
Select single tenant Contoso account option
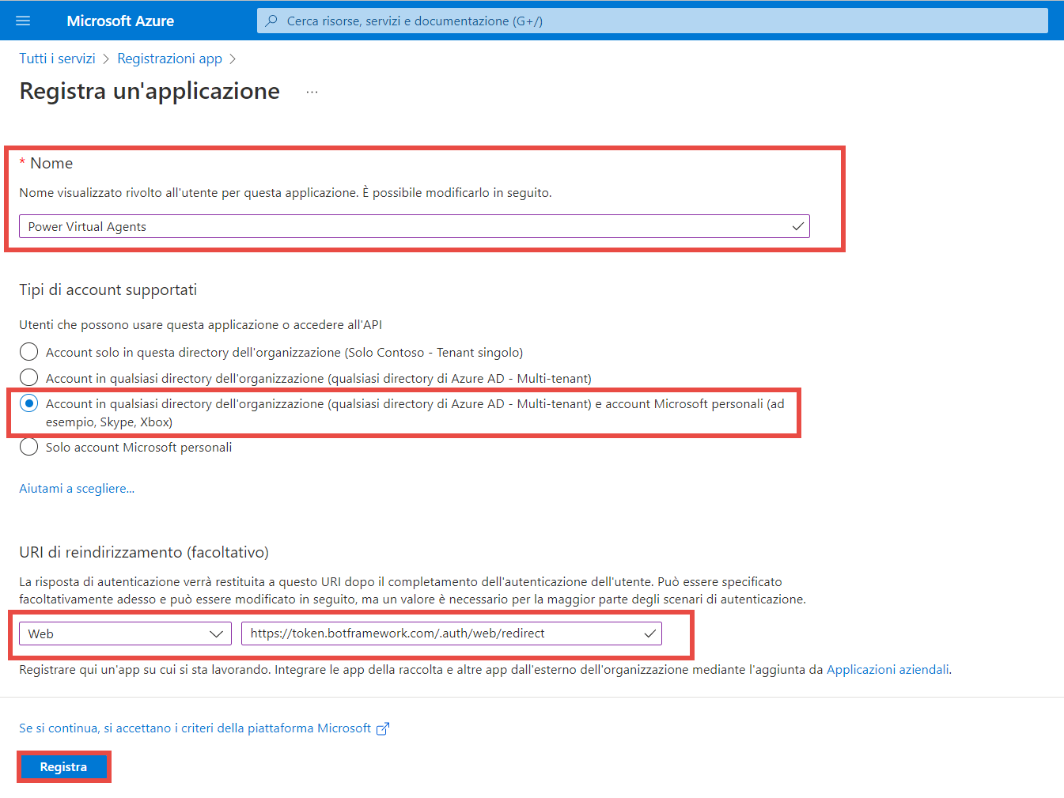[x=29, y=352]
